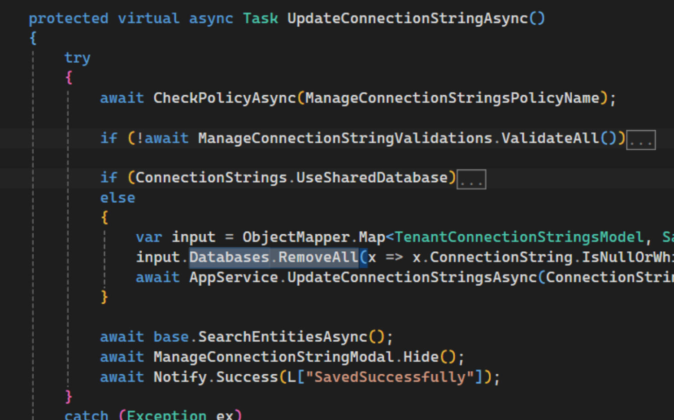674x420 pixels.
Task: Click on the CheckPolicyAsync call
Action: tap(224, 98)
